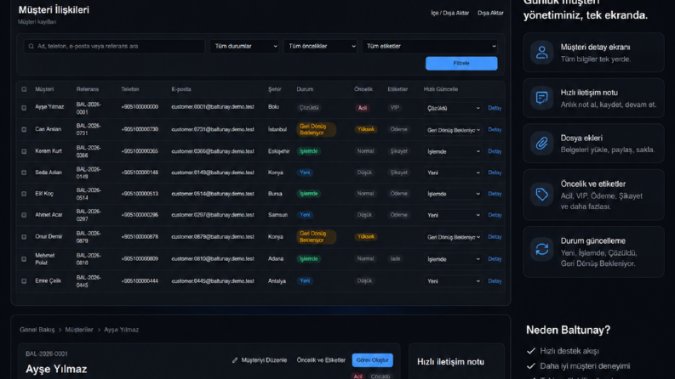Open the Tüm etiketler filter dropdown
Image resolution: width=675 pixels, height=379 pixels.
pos(430,46)
